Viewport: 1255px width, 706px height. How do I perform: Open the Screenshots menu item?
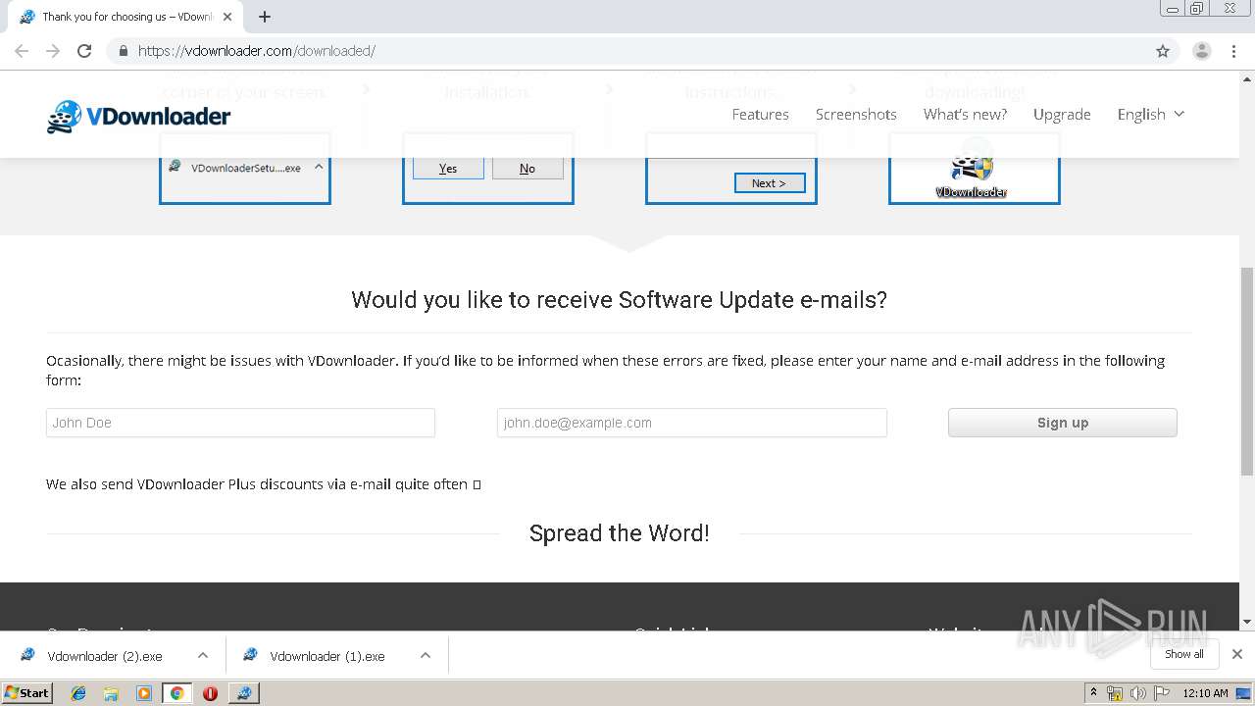click(856, 115)
